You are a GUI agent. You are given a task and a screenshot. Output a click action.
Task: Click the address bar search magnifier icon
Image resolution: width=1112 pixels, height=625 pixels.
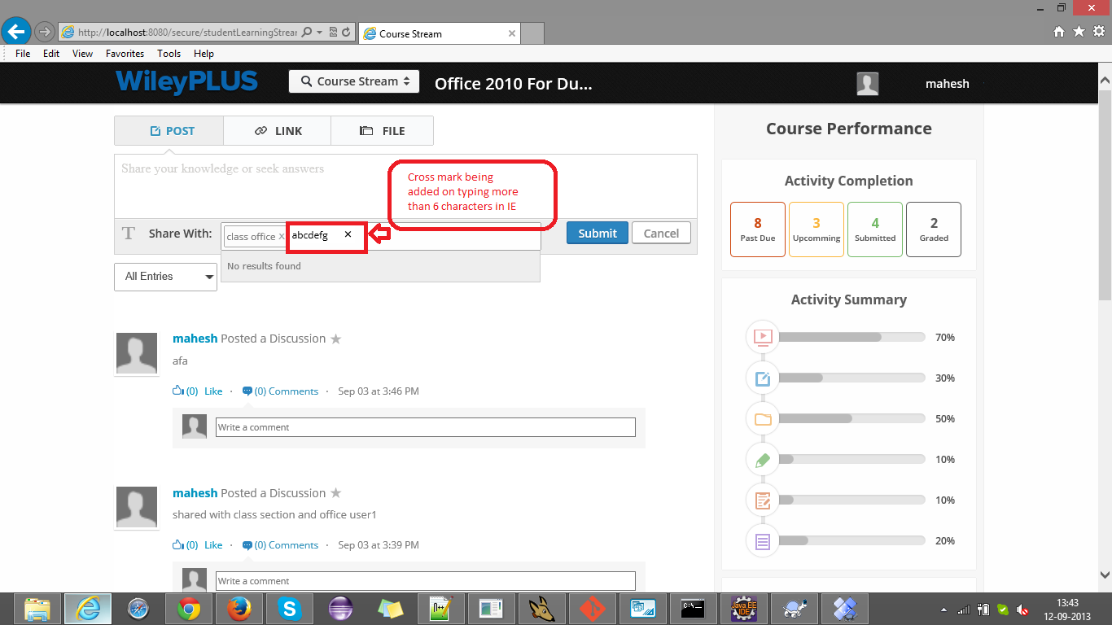tap(307, 33)
